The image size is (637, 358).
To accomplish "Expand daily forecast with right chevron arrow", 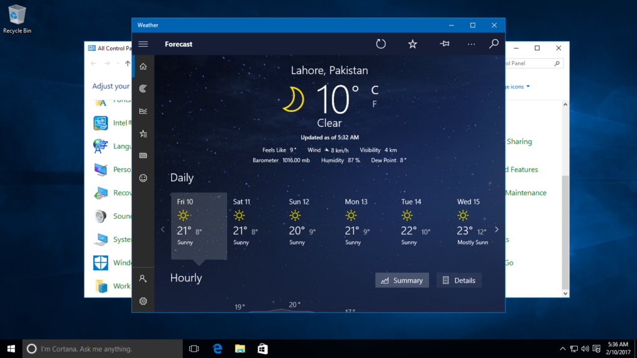I will (496, 229).
